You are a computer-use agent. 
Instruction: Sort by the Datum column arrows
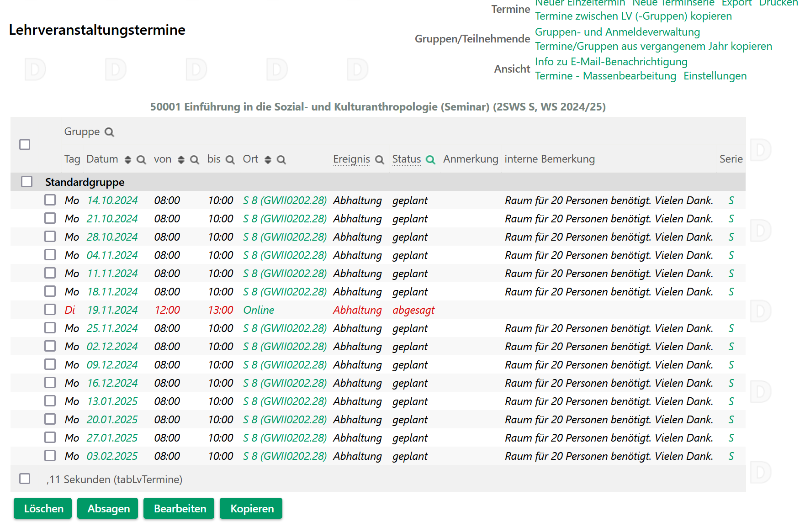[128, 159]
